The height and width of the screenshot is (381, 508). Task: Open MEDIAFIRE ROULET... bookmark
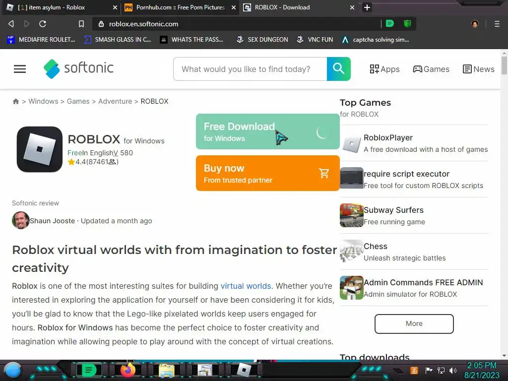pos(41,40)
